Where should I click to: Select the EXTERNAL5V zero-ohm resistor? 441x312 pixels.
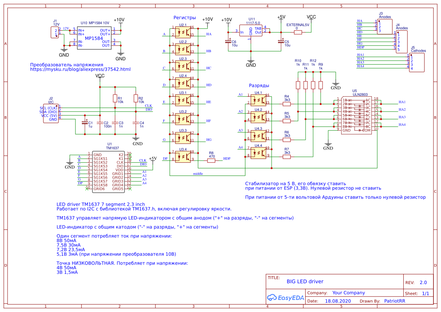pyautogui.click(x=298, y=32)
